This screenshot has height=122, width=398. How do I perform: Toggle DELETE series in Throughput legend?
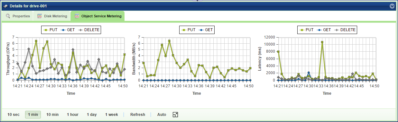pyautogui.click(x=88, y=30)
